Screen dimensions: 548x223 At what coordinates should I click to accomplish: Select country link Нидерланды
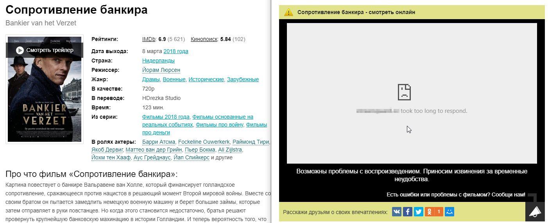tap(158, 61)
